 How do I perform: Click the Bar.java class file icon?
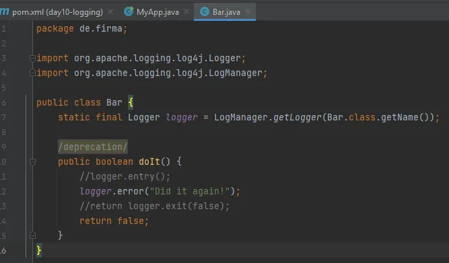(x=205, y=11)
